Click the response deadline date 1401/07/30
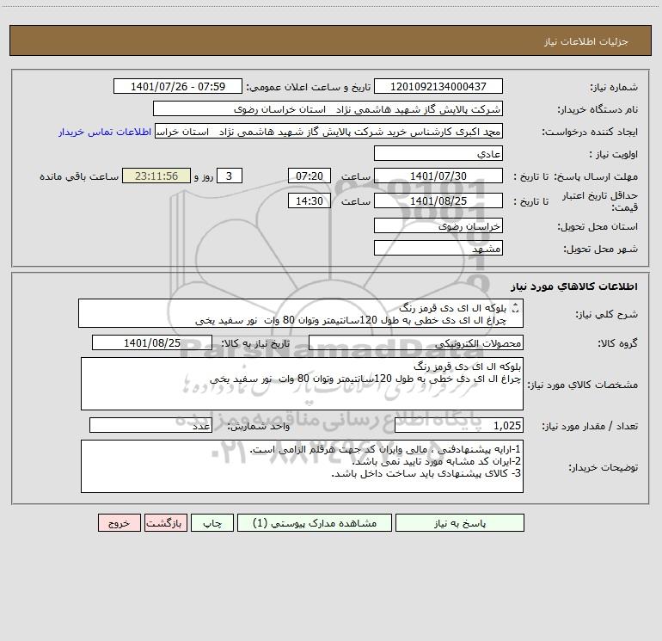 pos(438,176)
